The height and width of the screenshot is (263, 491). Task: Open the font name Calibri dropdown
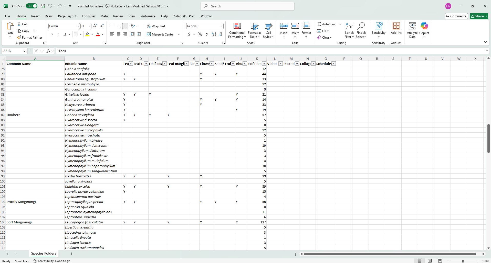pos(78,26)
